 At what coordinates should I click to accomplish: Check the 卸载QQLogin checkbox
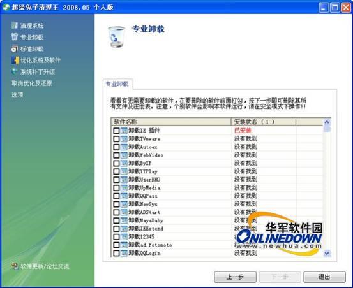pyautogui.click(x=116, y=253)
